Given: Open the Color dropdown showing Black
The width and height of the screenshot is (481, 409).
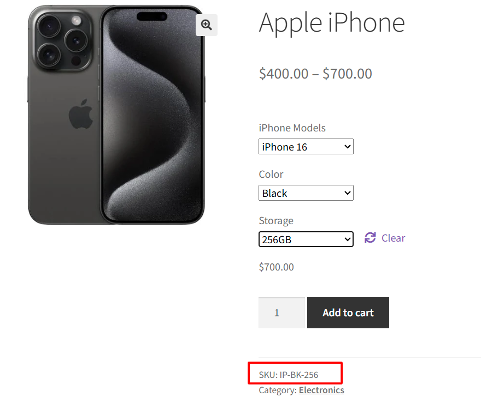Looking at the screenshot, I should (306, 193).
